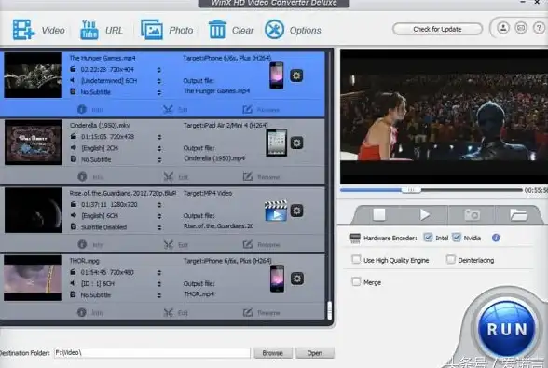Image resolution: width=548 pixels, height=368 pixels.
Task: Enable the Merge checkbox
Action: 356,281
